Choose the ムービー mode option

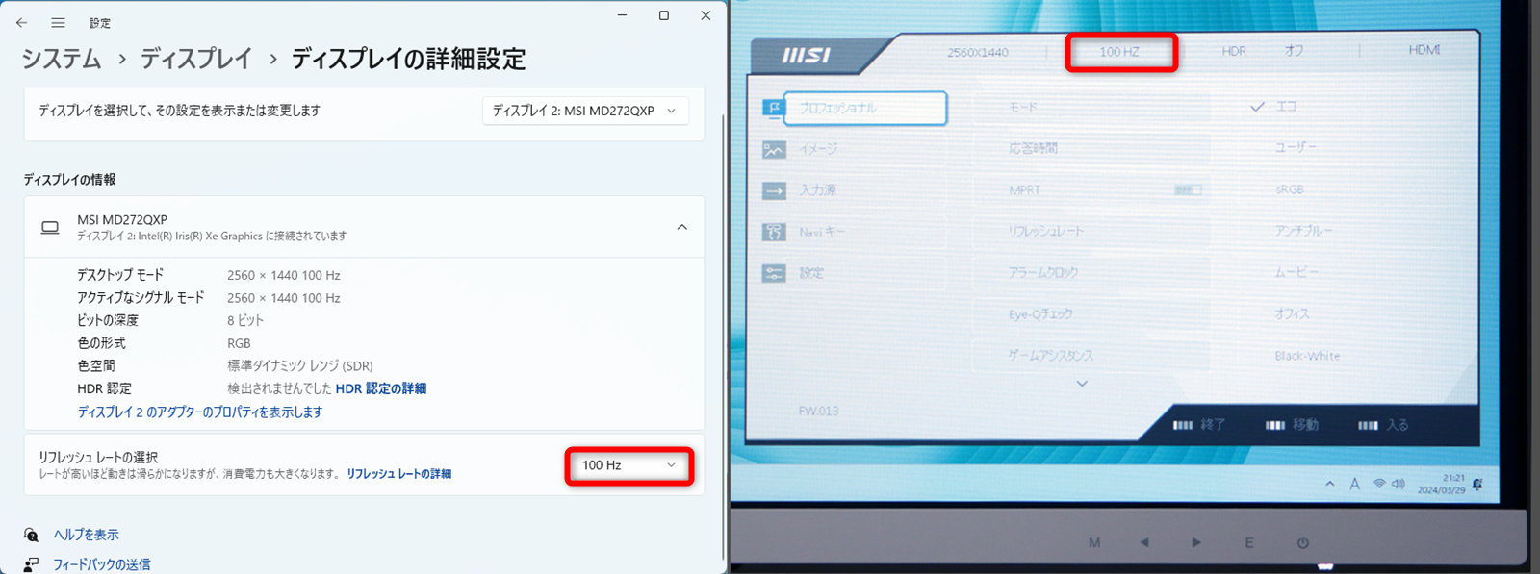click(1296, 272)
